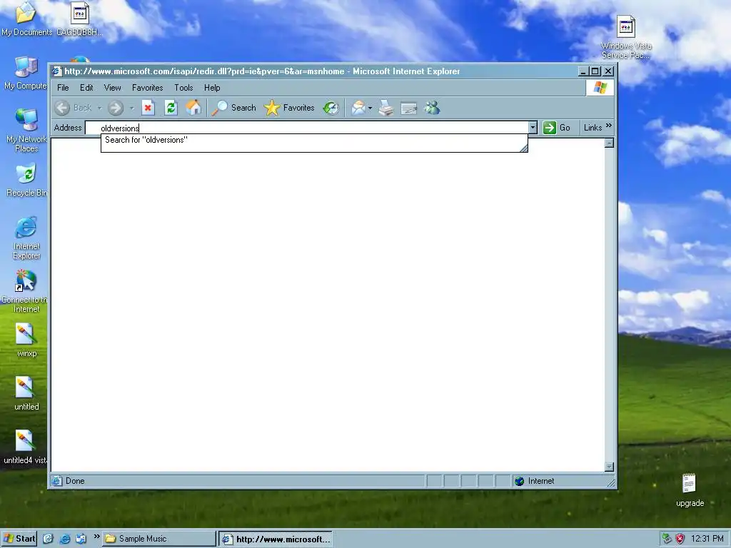The image size is (731, 548).
Task: Expand the Links toolbar chevron
Action: coord(609,126)
